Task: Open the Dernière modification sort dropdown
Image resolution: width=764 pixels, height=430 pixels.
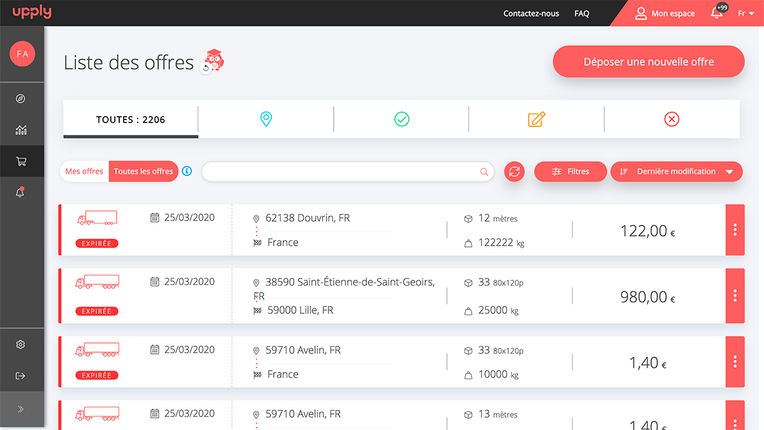Action: tap(676, 171)
